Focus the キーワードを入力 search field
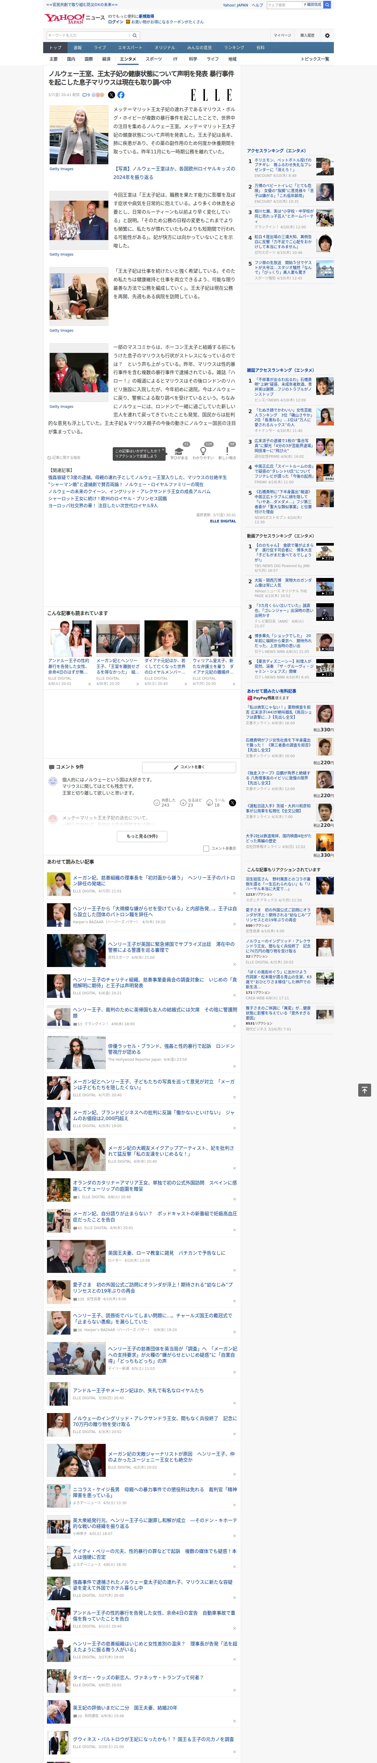 coord(88,36)
